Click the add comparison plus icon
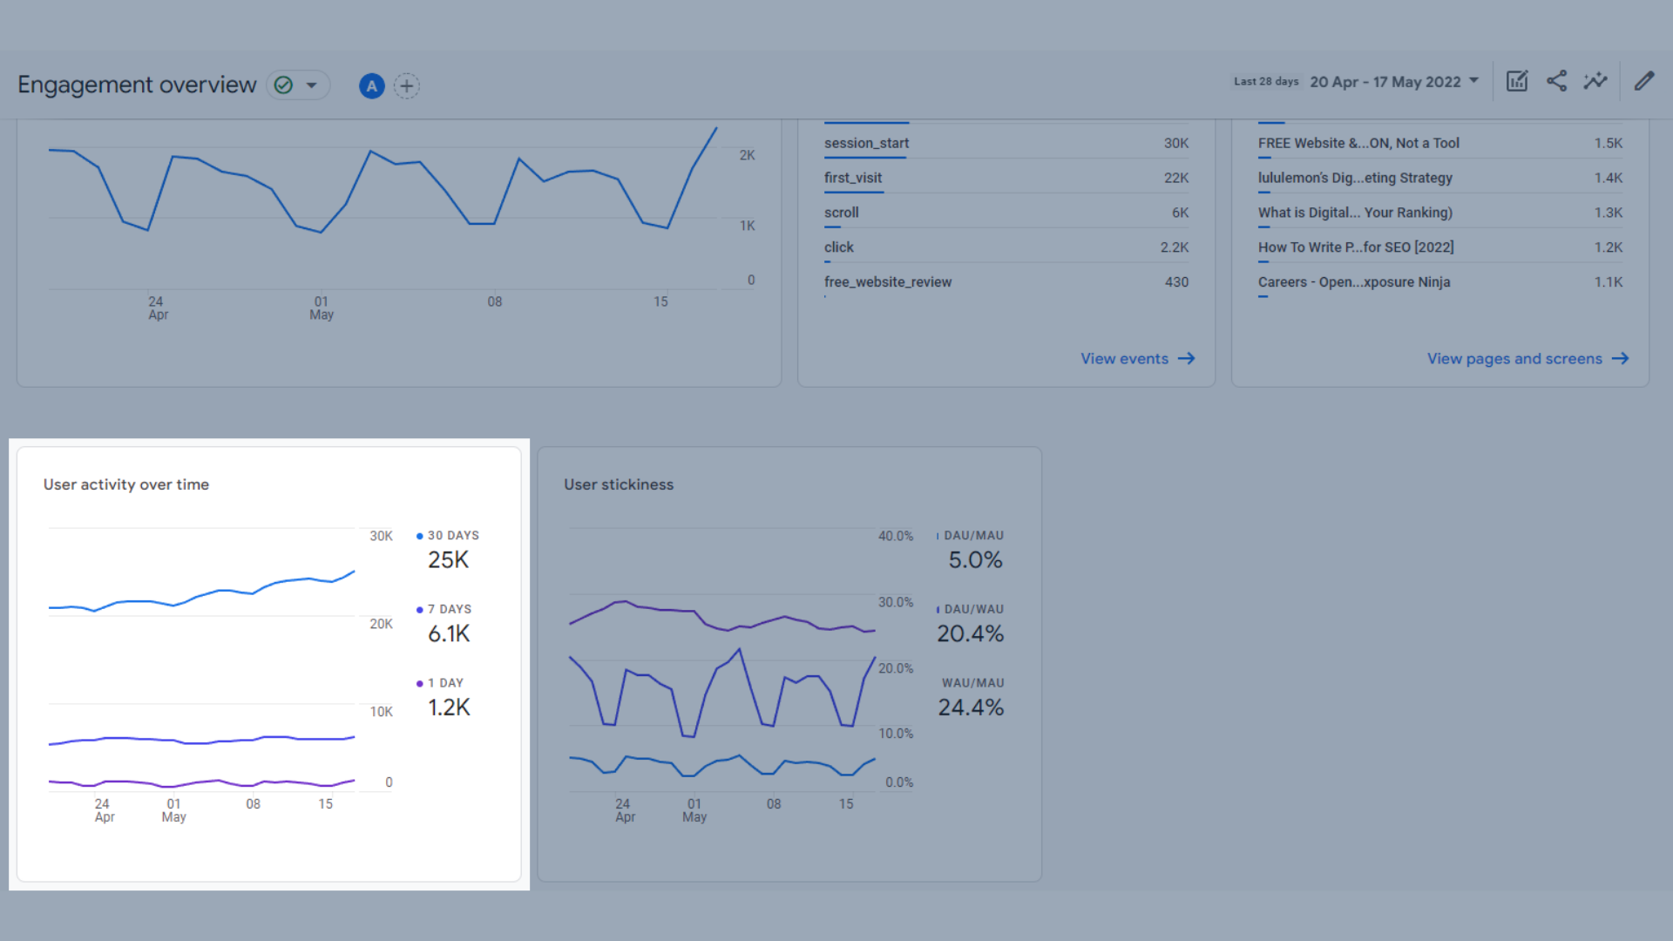 coord(406,86)
